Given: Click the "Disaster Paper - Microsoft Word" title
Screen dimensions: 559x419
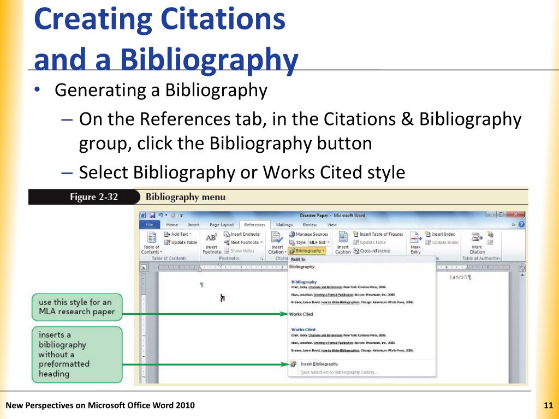Looking at the screenshot, I should (332, 215).
